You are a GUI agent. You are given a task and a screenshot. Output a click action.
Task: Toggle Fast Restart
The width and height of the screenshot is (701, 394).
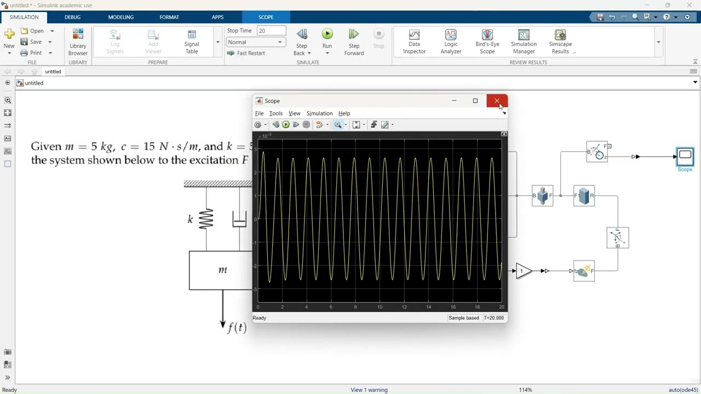(246, 53)
